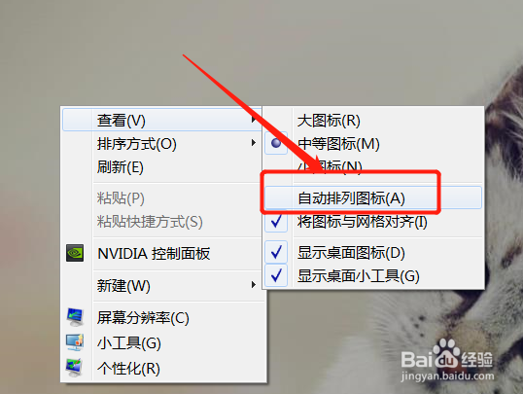Expand the 排序方式(O) submenu arrow
The width and height of the screenshot is (523, 394).
pyautogui.click(x=254, y=143)
